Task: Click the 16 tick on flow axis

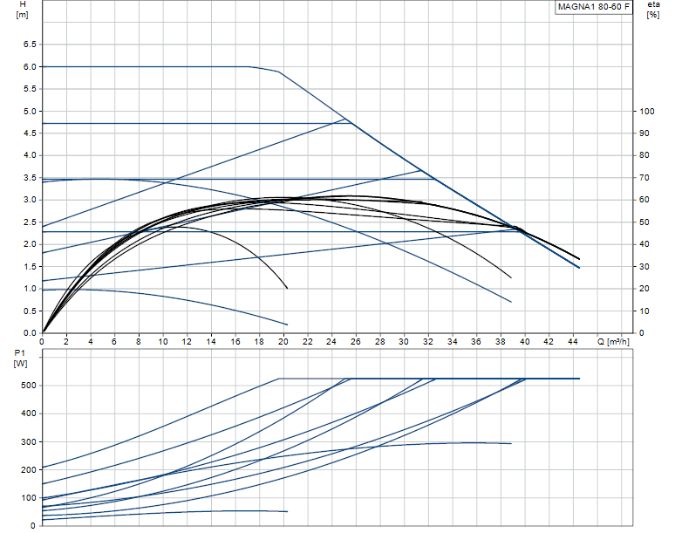Action: pos(235,341)
